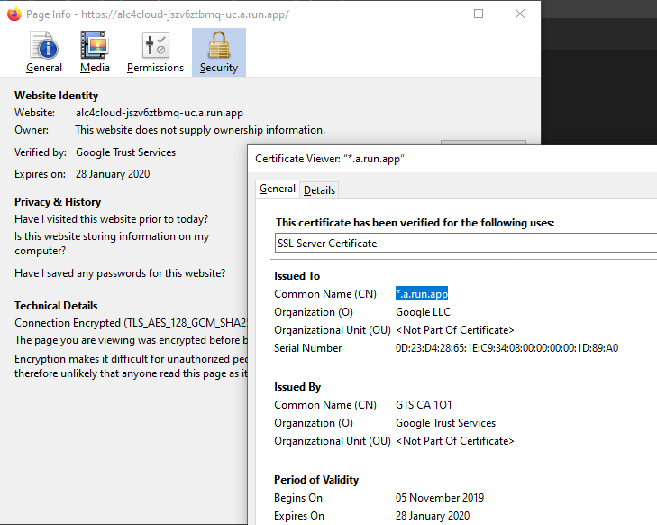The height and width of the screenshot is (525, 657).
Task: Click highlighted common name *.a.run.app
Action: pyautogui.click(x=422, y=294)
